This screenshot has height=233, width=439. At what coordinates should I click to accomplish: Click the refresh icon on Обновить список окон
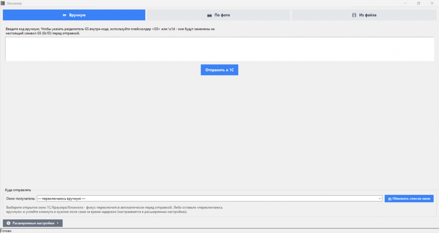click(389, 199)
